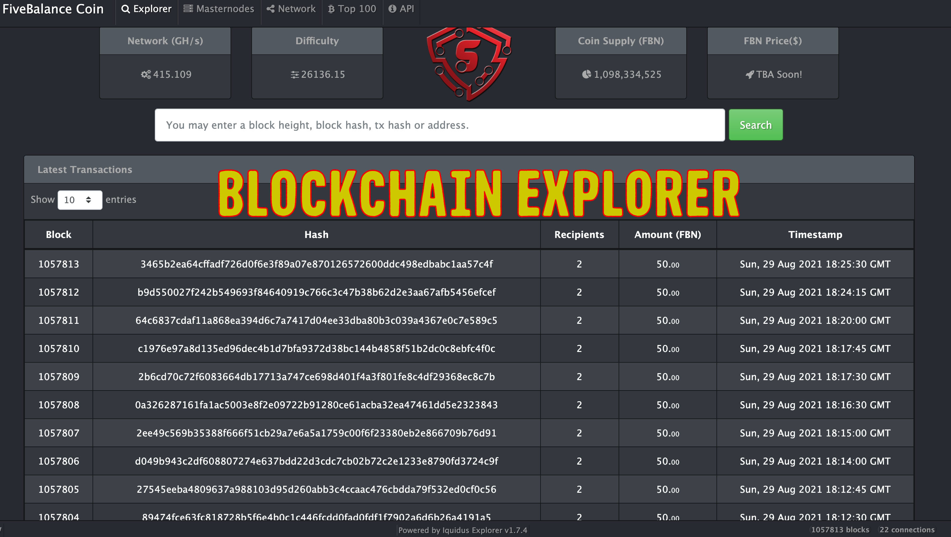Click the Network share icon
Image resolution: width=951 pixels, height=537 pixels.
click(271, 8)
